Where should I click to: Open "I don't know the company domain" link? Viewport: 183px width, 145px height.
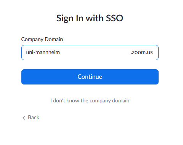point(90,100)
